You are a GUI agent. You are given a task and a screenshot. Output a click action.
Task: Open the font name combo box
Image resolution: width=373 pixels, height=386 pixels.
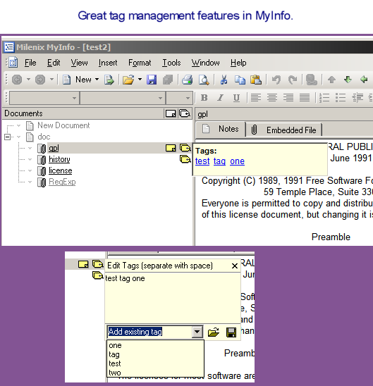click(123, 98)
